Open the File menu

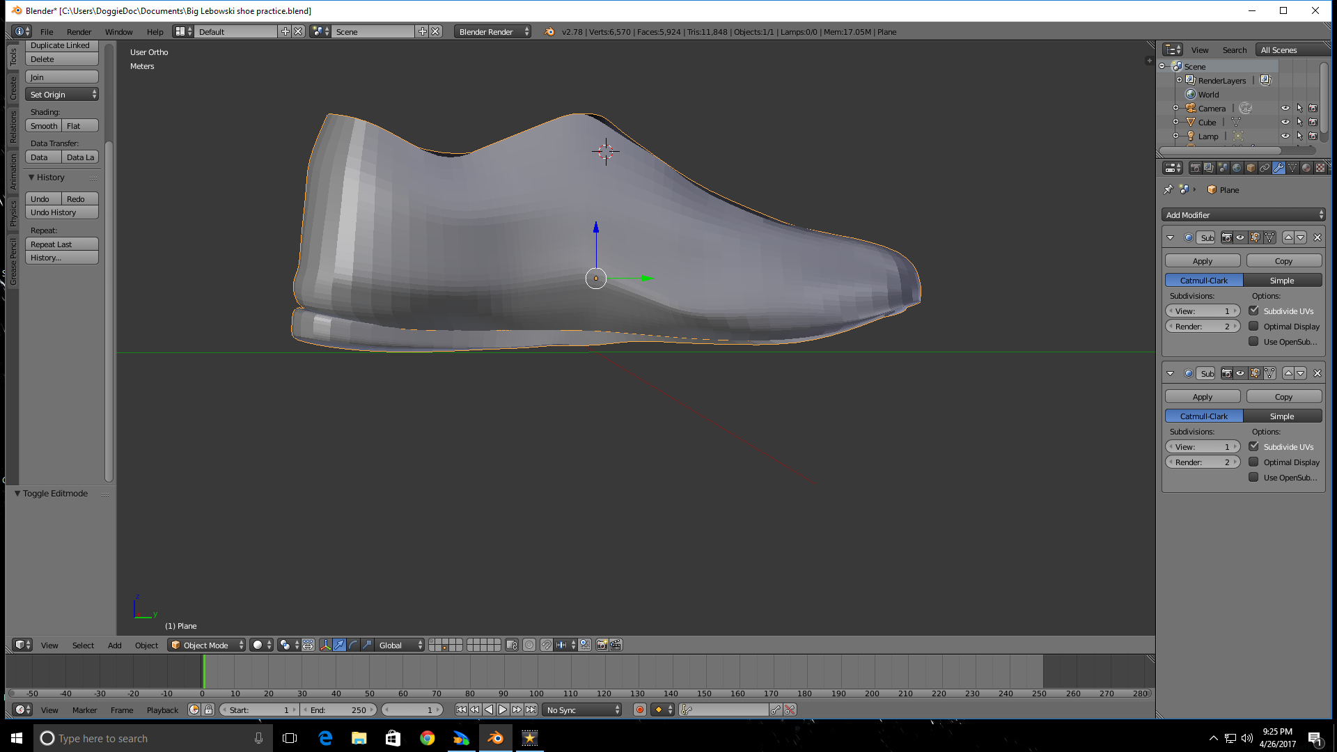click(47, 32)
